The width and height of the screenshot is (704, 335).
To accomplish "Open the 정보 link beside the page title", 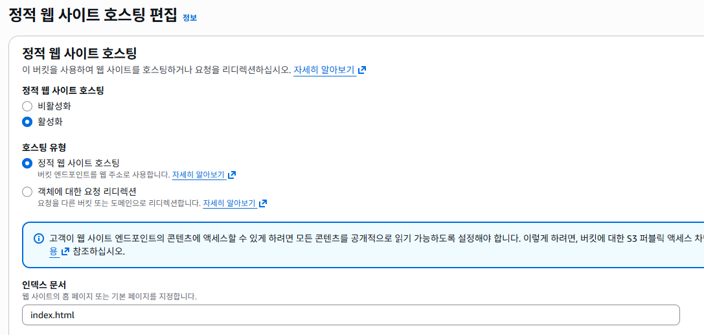I will coord(189,18).
